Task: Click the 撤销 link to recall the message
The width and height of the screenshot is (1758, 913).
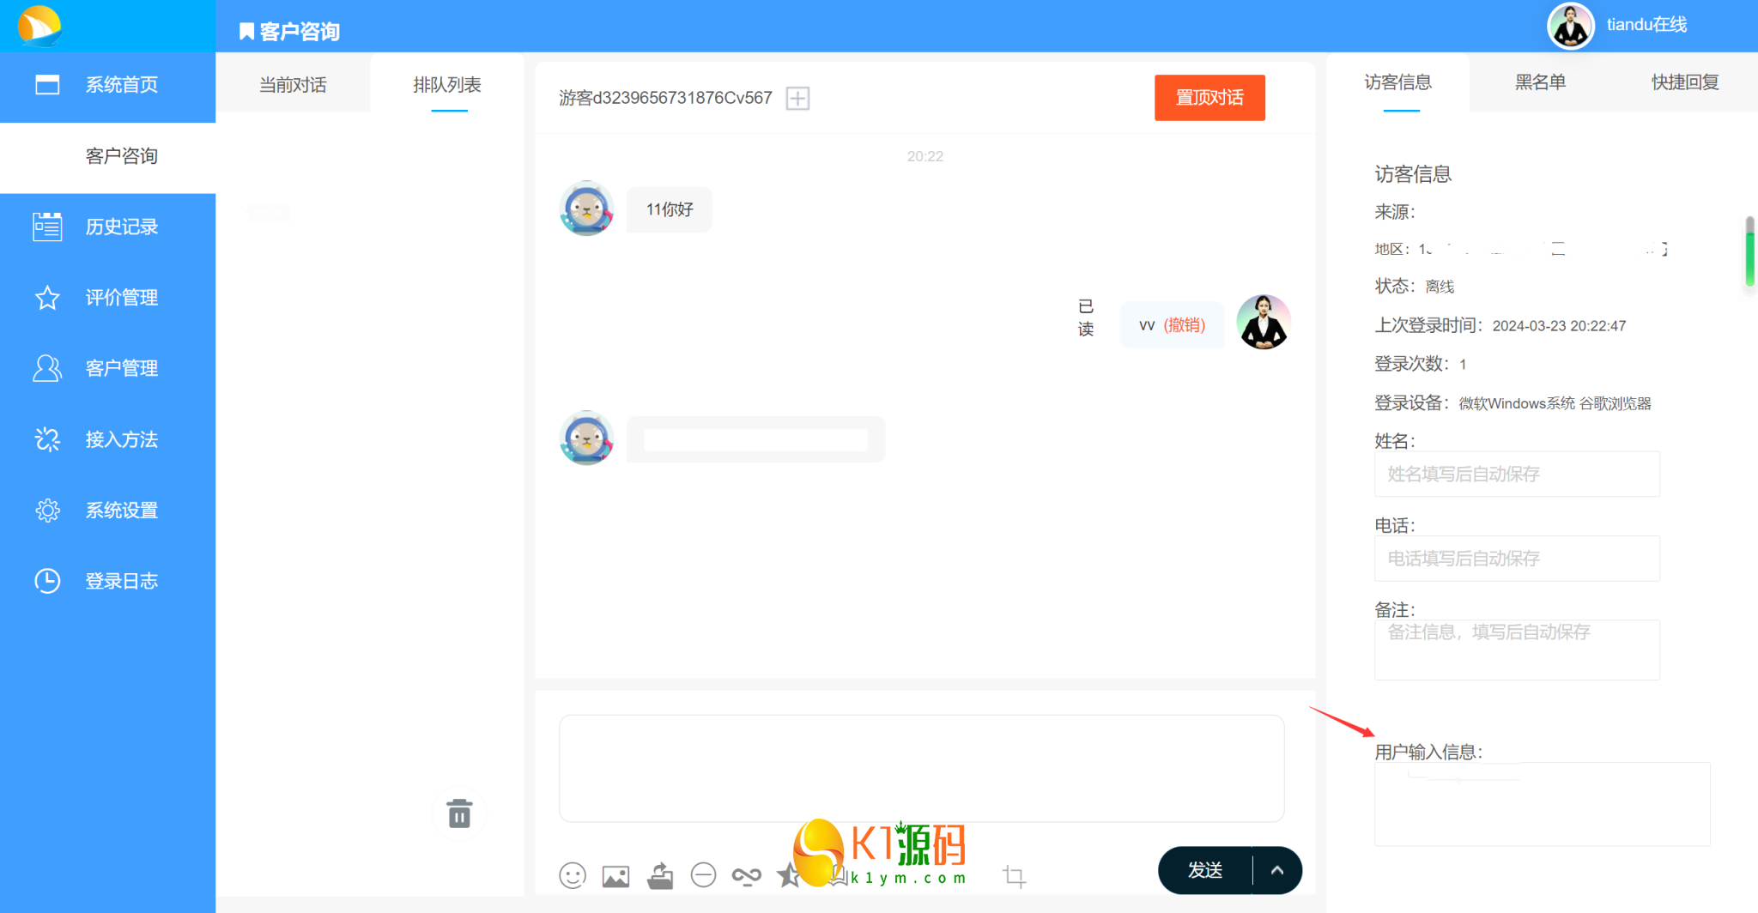Action: click(1185, 324)
